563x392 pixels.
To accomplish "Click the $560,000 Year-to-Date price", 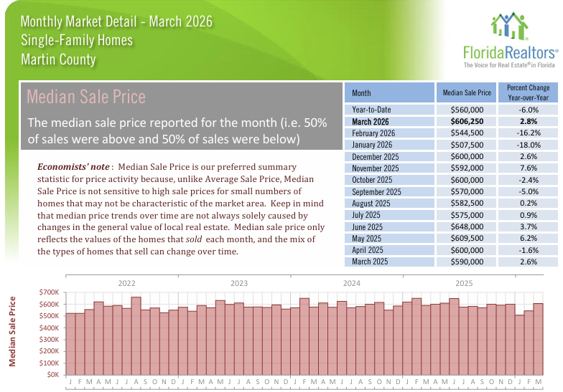I will 467,110.
